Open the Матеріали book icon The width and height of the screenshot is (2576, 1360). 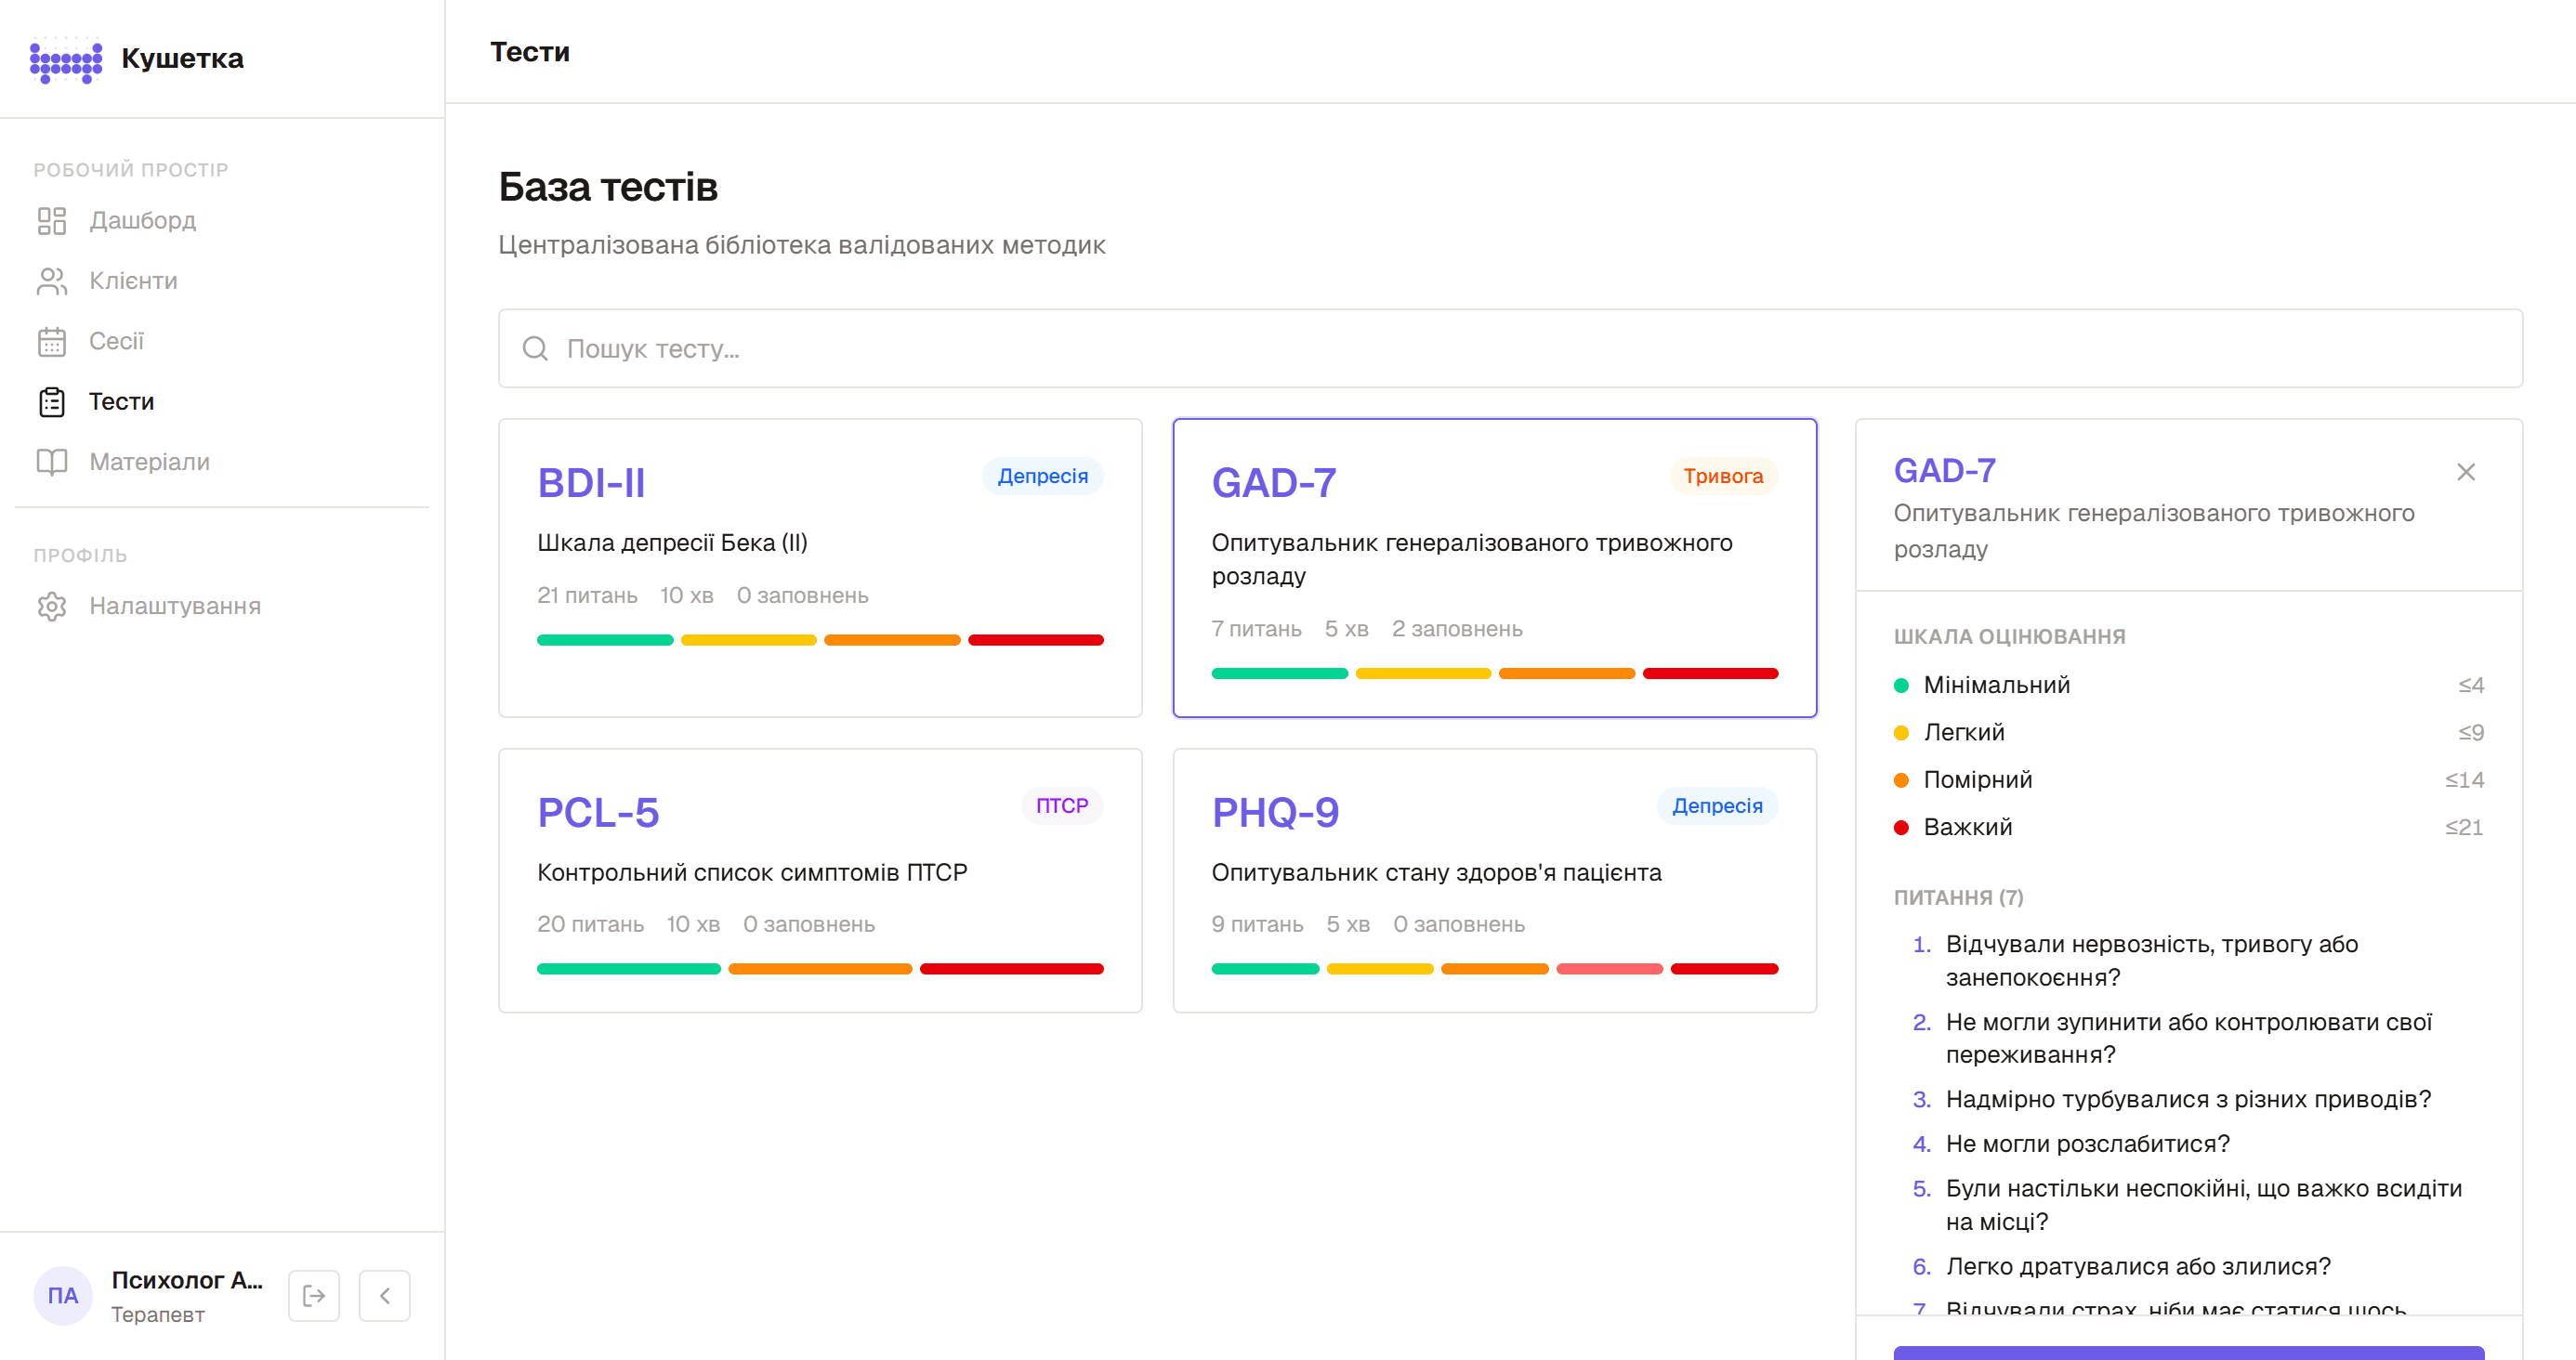(51, 462)
